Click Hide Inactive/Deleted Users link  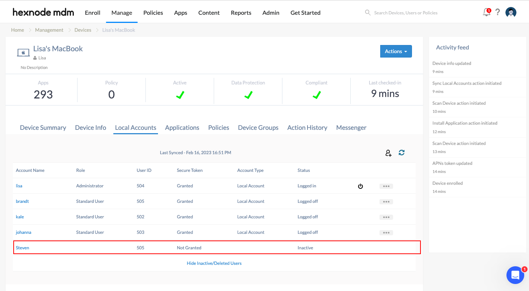click(214, 263)
